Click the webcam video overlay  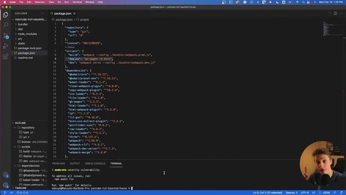pyautogui.click(x=322, y=164)
